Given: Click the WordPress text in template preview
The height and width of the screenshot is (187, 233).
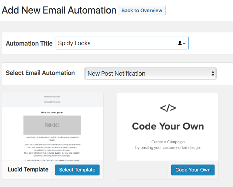Looking at the screenshot, I should [52, 102].
